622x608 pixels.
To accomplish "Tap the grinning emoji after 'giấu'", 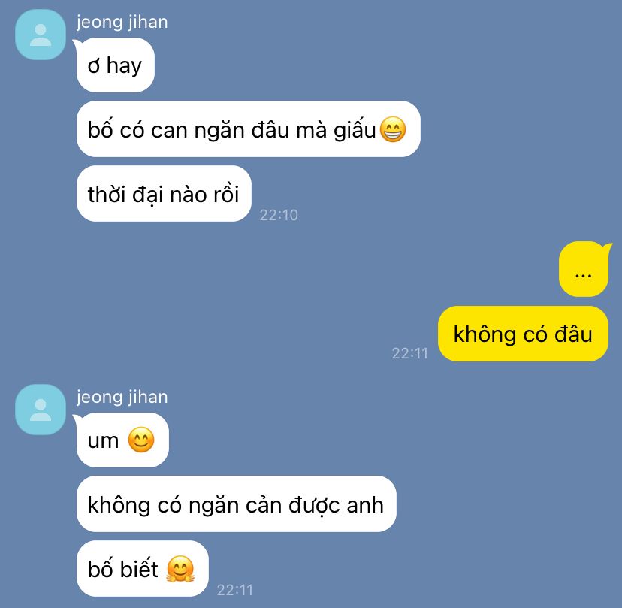I will click(393, 129).
